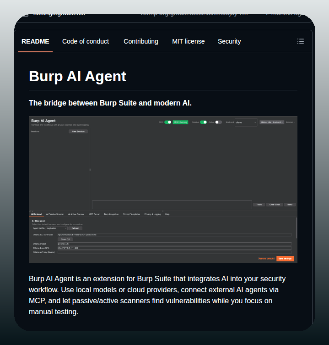The width and height of the screenshot is (329, 345).
Task: Select the README tab
Action: tap(35, 41)
